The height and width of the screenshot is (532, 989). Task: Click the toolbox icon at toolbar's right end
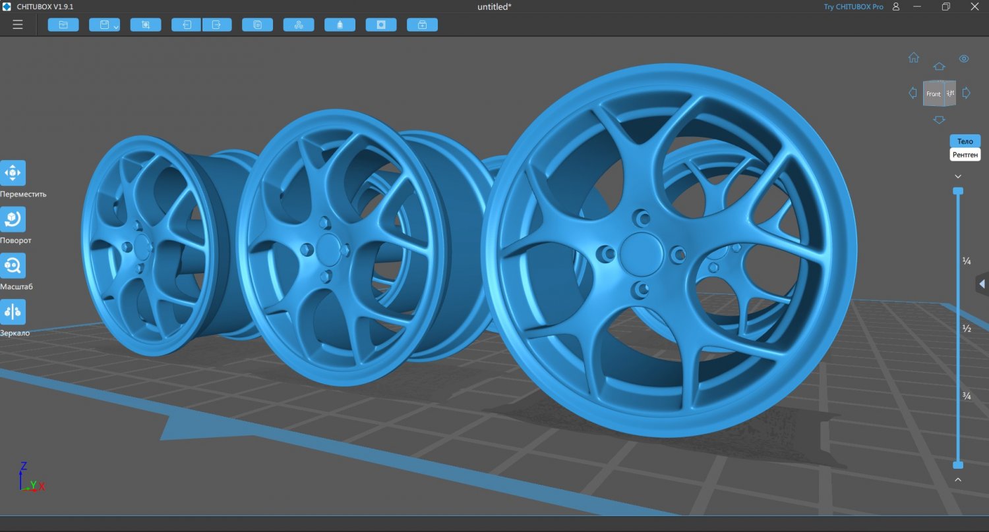click(422, 24)
